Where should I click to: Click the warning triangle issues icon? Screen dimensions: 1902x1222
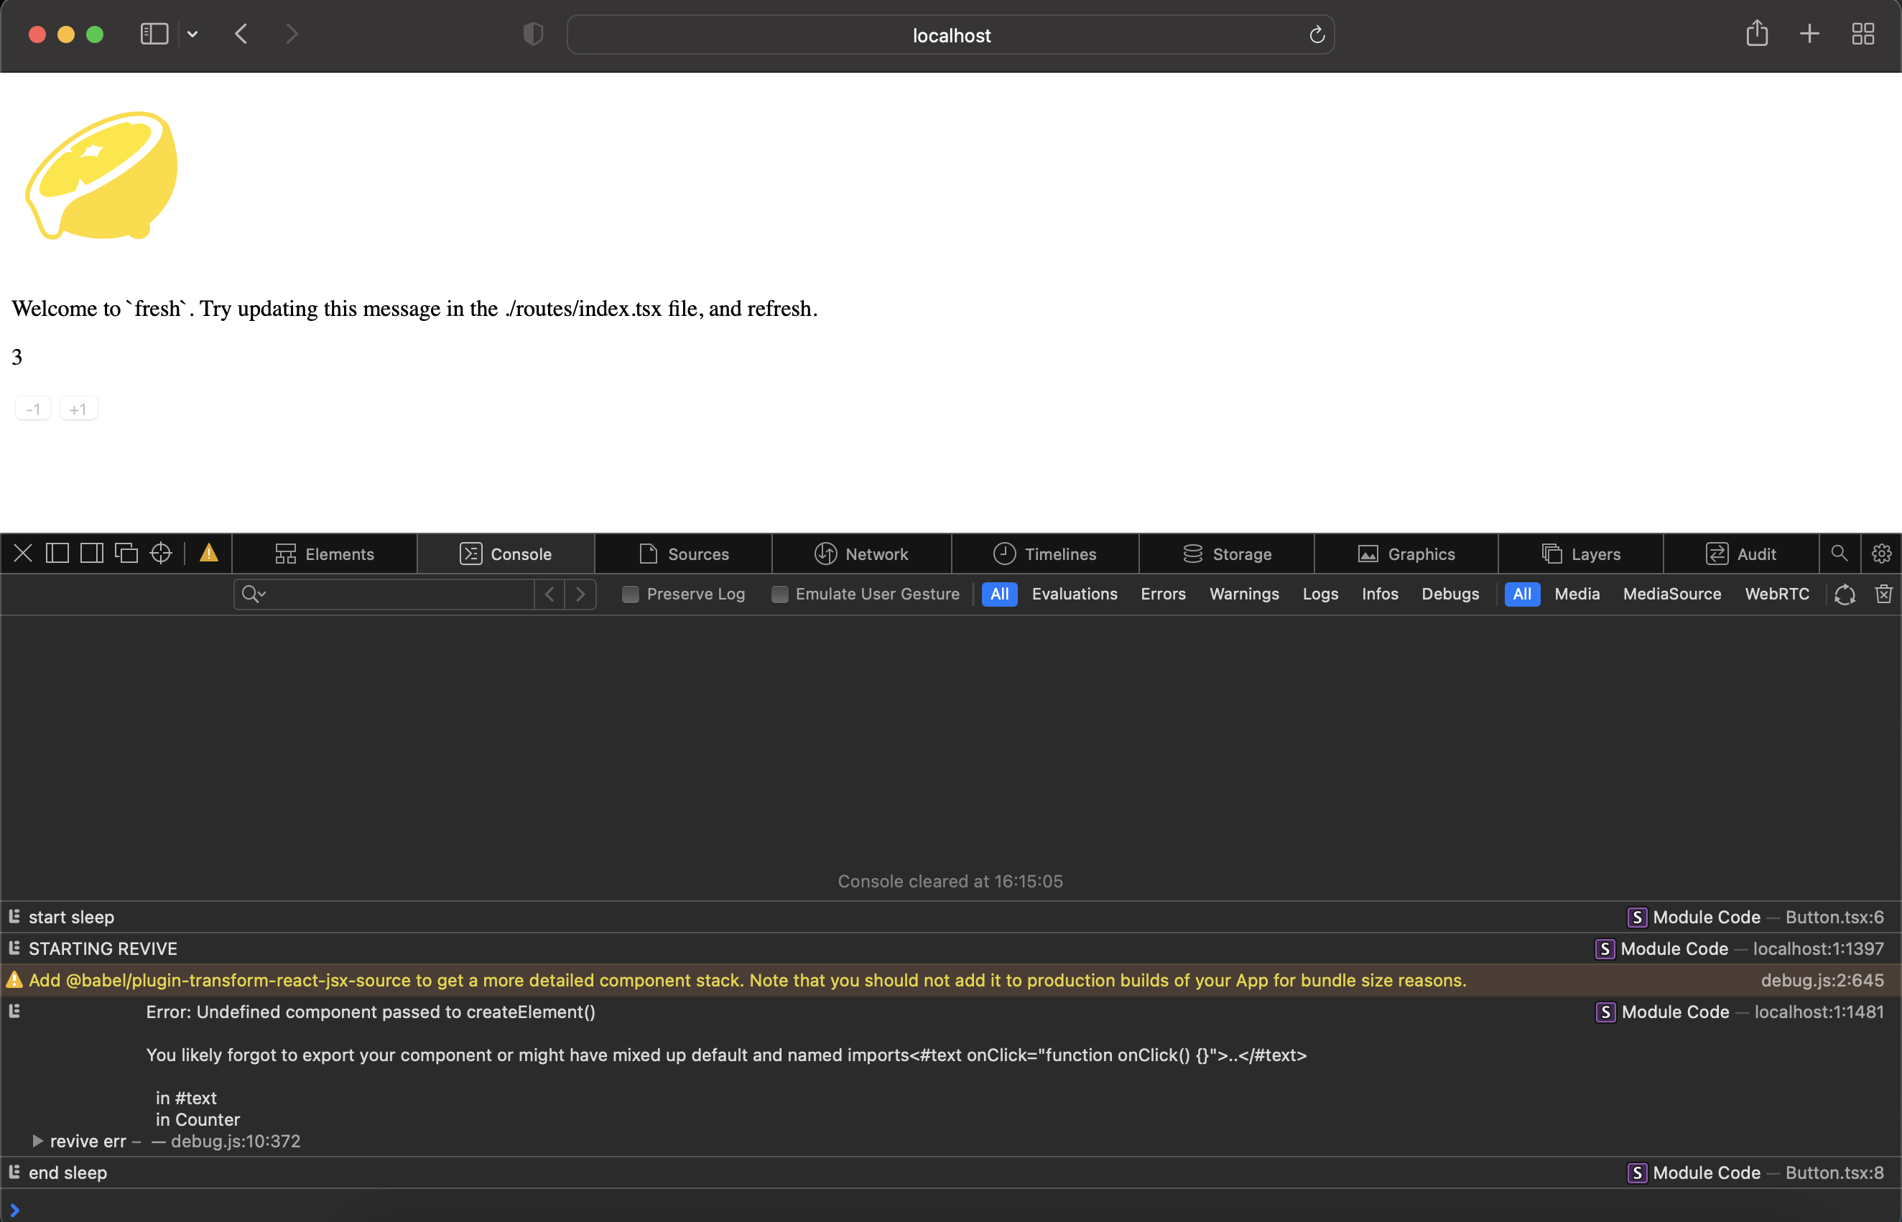click(x=208, y=552)
